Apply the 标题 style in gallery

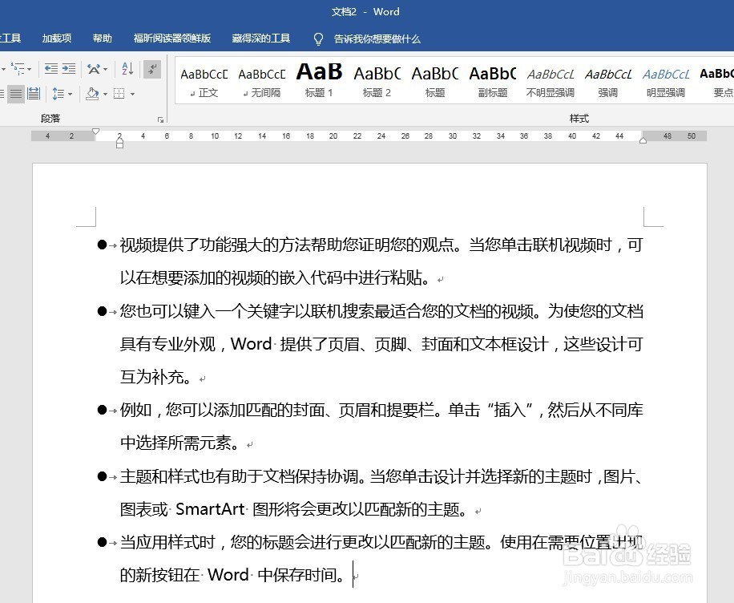434,82
